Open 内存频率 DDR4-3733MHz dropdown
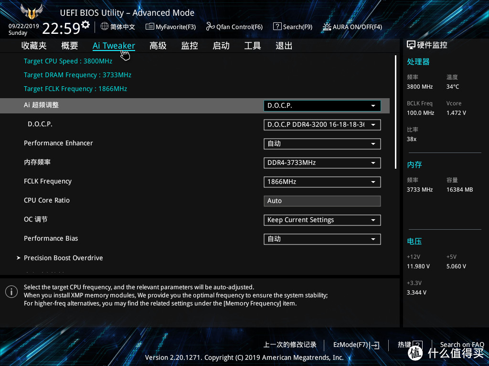 pyautogui.click(x=322, y=163)
